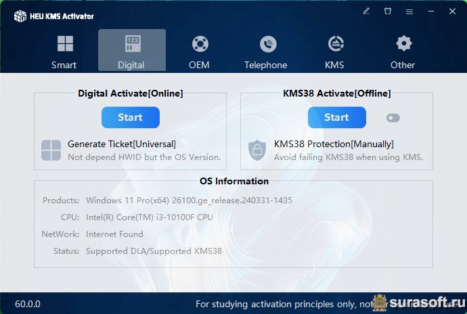Click the HEU KMS Activator logo icon
This screenshot has width=467, height=314.
20,16
